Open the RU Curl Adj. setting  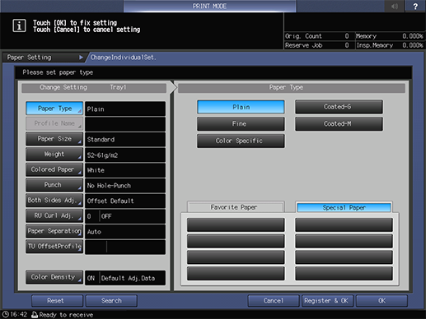click(x=54, y=215)
